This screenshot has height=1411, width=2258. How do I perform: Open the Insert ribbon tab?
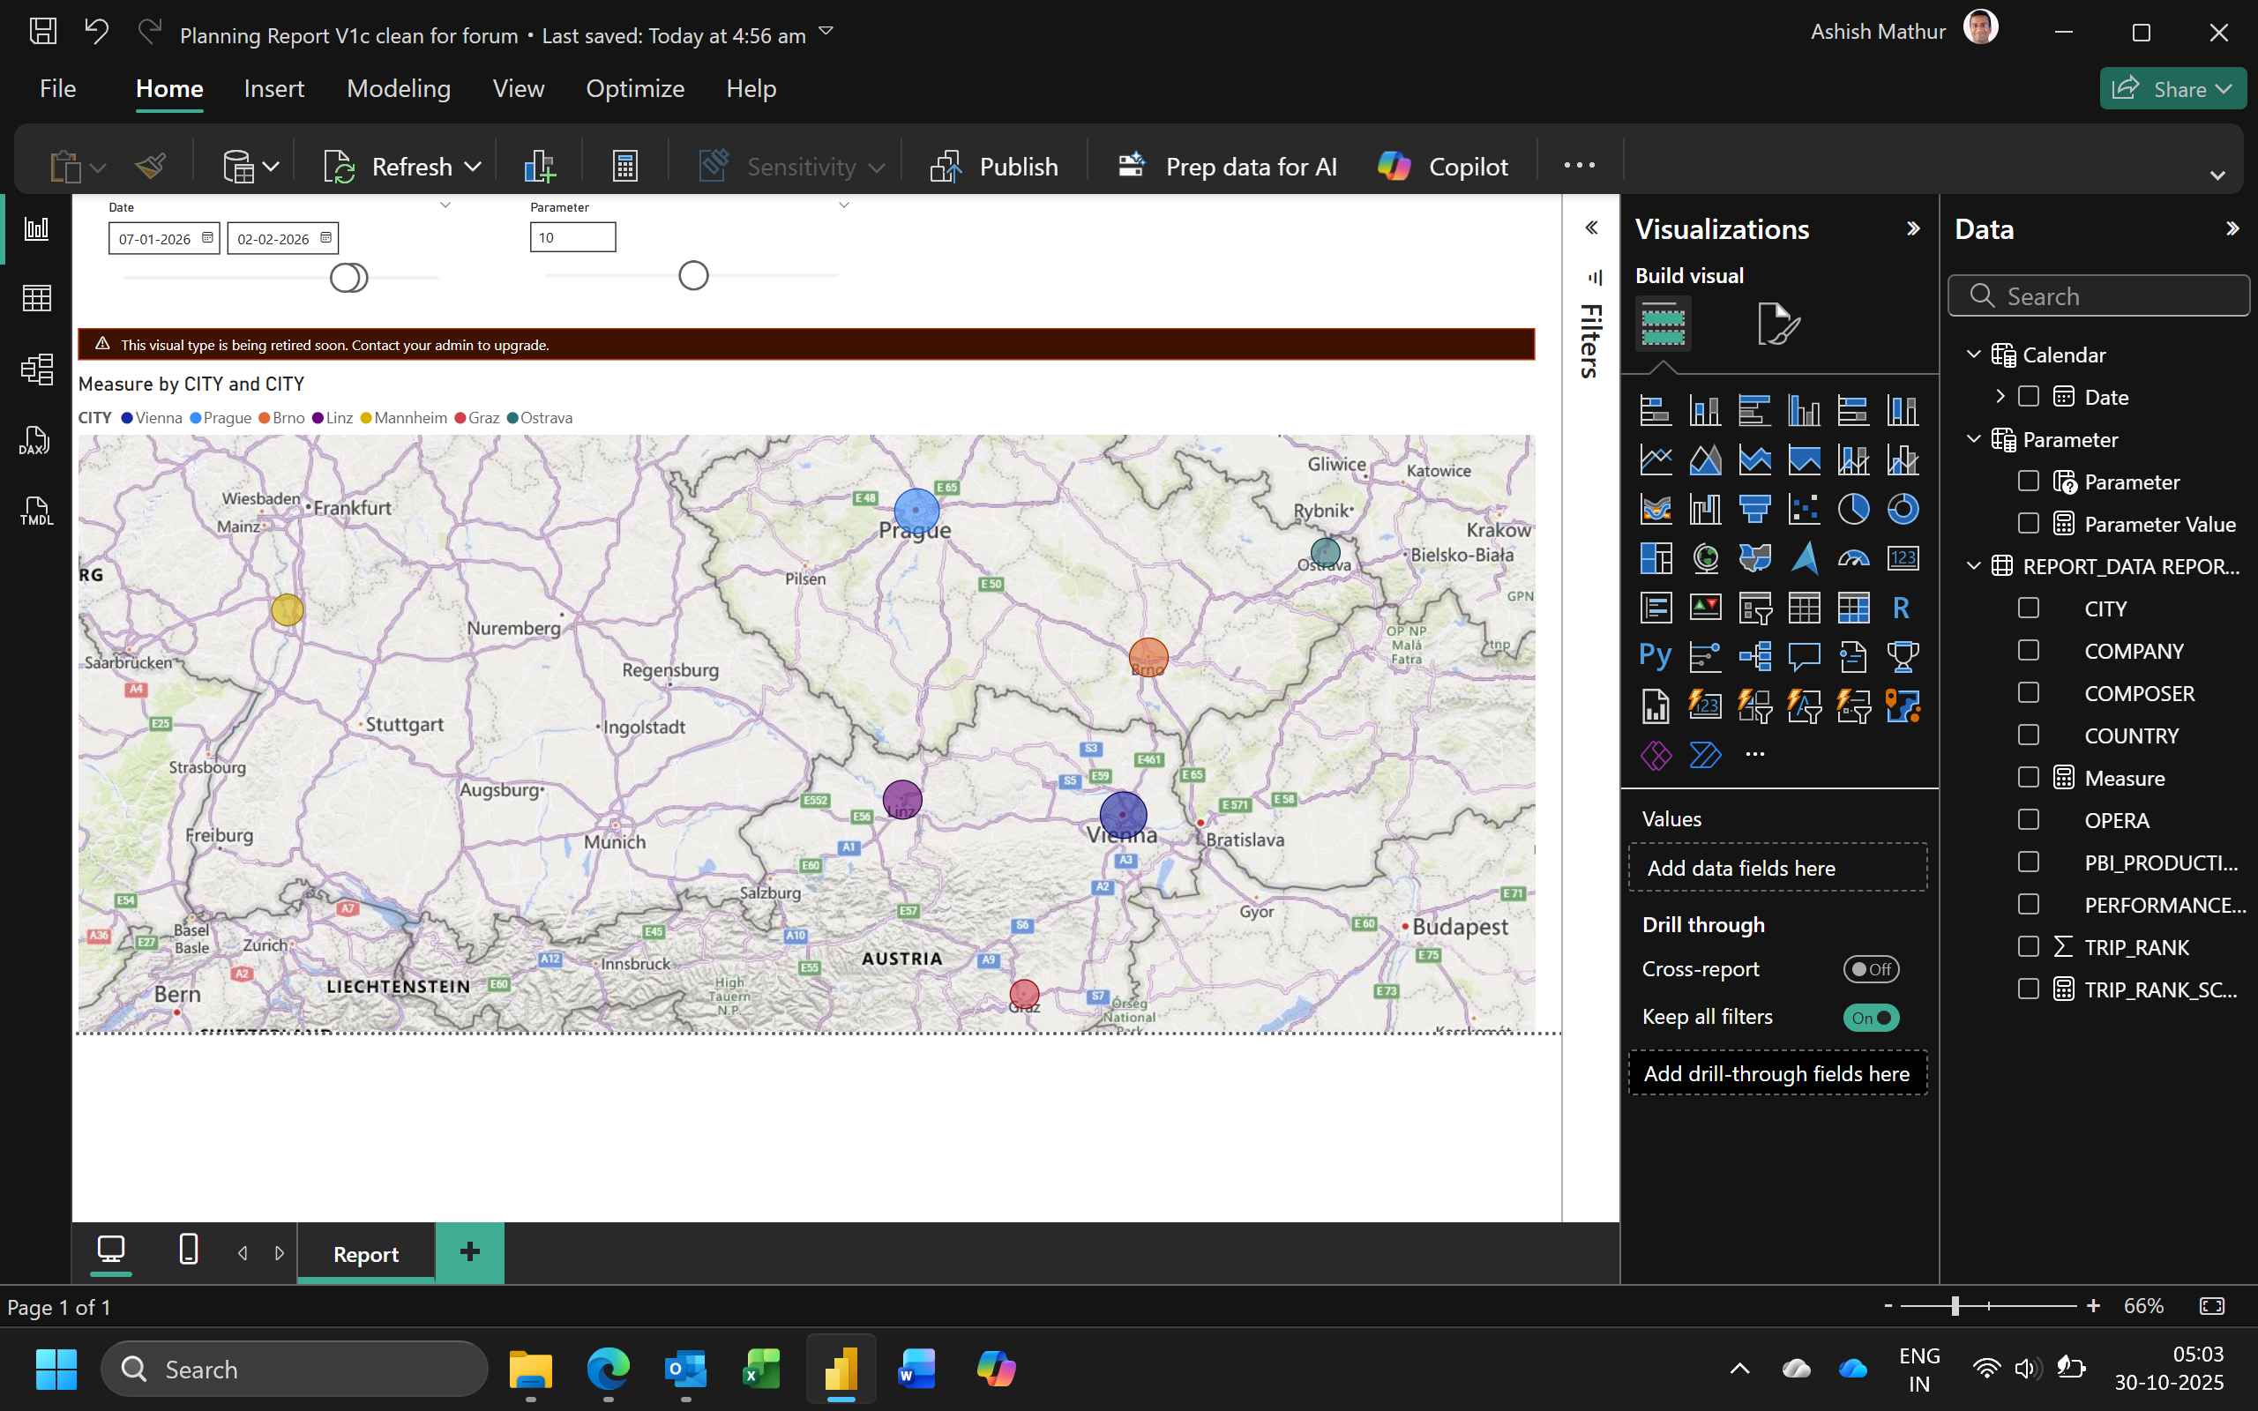(273, 89)
